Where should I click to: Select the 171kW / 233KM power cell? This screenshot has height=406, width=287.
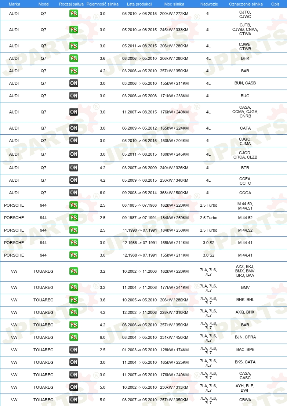pos(174,96)
